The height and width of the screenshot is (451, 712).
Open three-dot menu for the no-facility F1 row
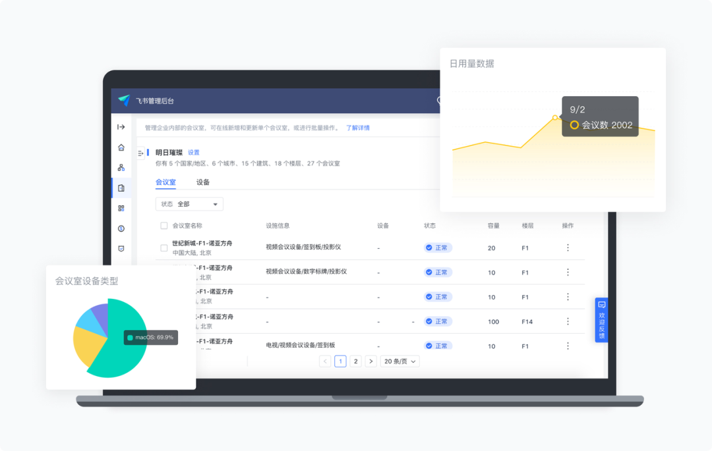click(568, 296)
